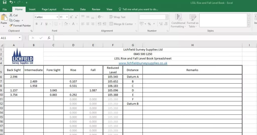Open Customize Quick Access Toolbar dropdown

pyautogui.click(x=27, y=3)
